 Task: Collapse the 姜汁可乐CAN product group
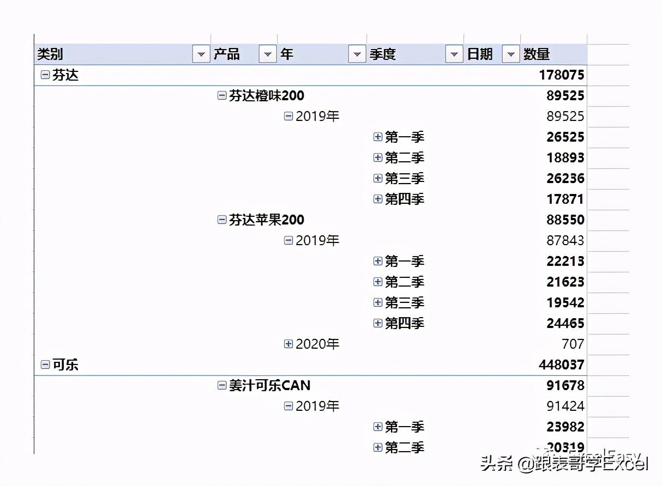coord(222,386)
